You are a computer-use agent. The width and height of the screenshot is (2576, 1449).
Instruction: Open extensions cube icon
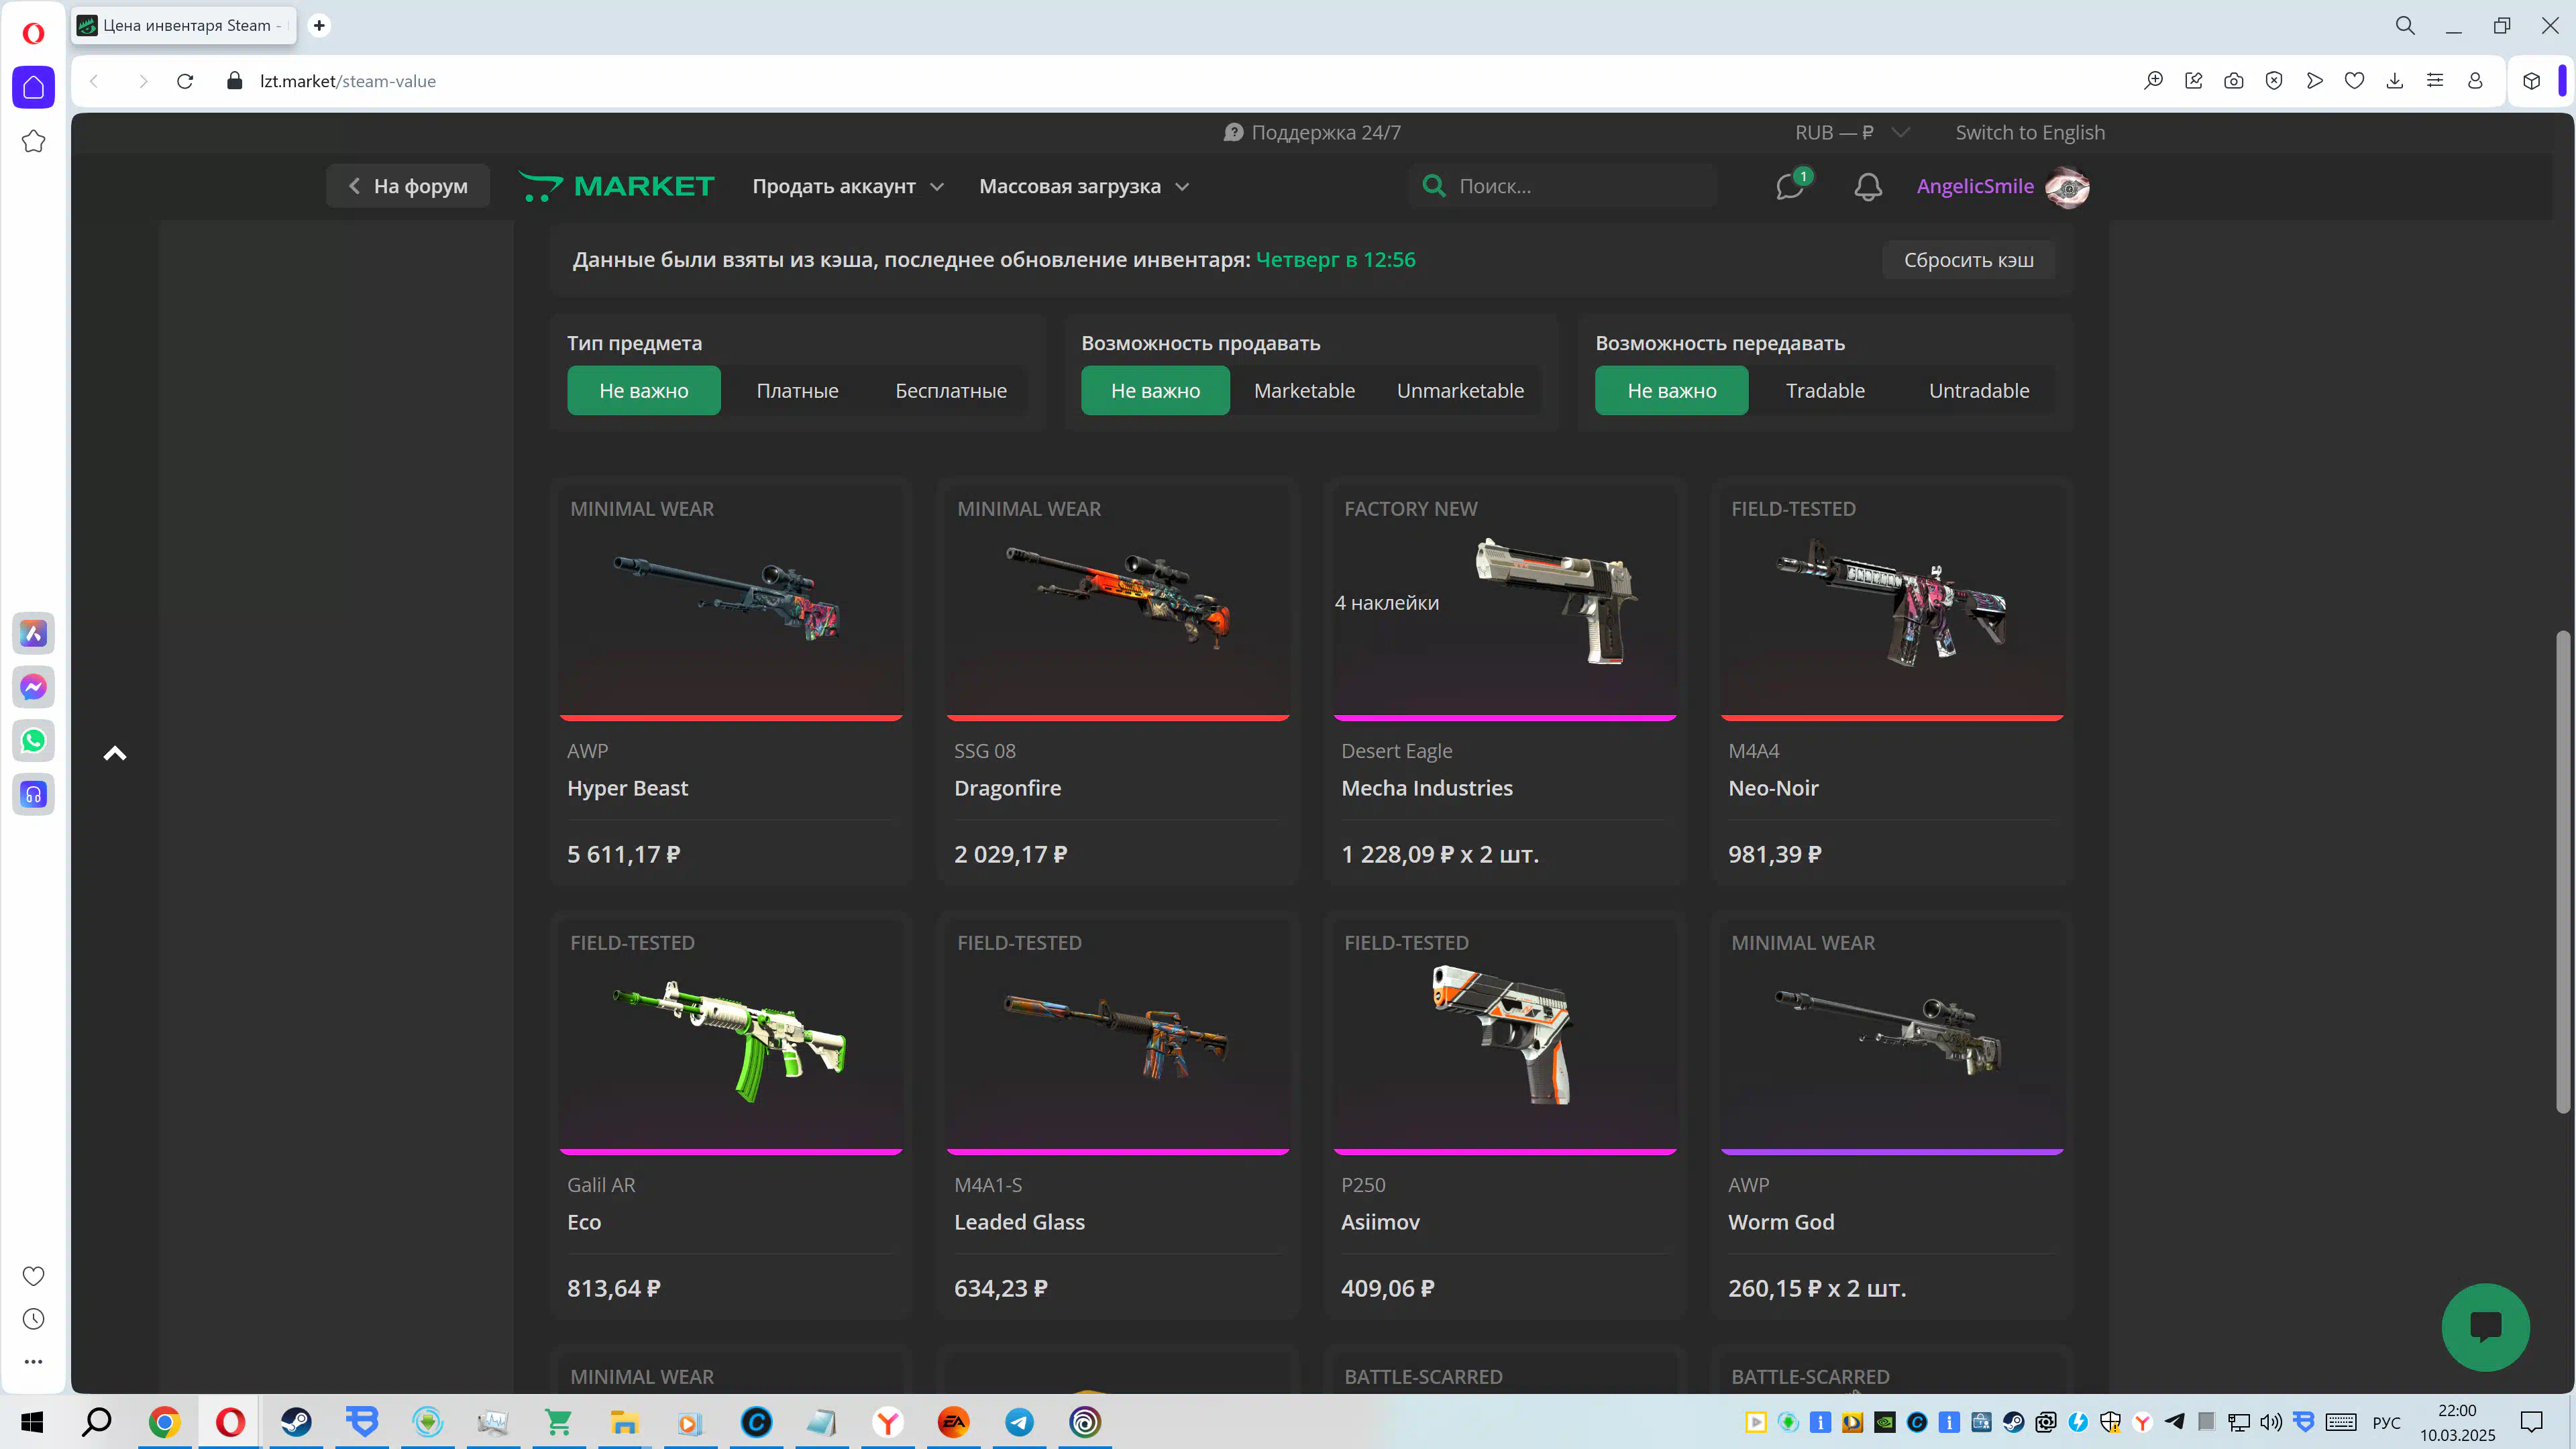pyautogui.click(x=2532, y=81)
